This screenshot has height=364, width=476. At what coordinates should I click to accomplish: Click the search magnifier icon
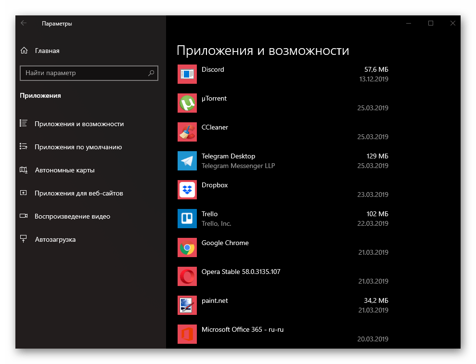pos(151,73)
